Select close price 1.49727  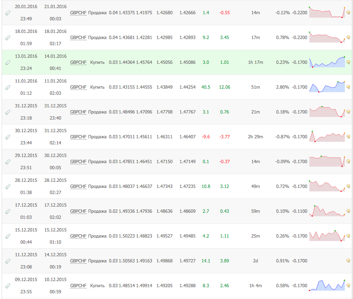(x=188, y=261)
